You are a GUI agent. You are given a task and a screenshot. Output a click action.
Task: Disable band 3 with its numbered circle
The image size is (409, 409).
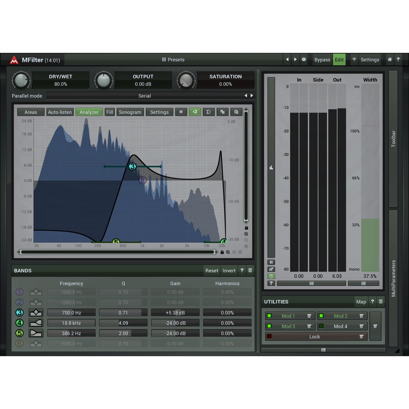[19, 313]
